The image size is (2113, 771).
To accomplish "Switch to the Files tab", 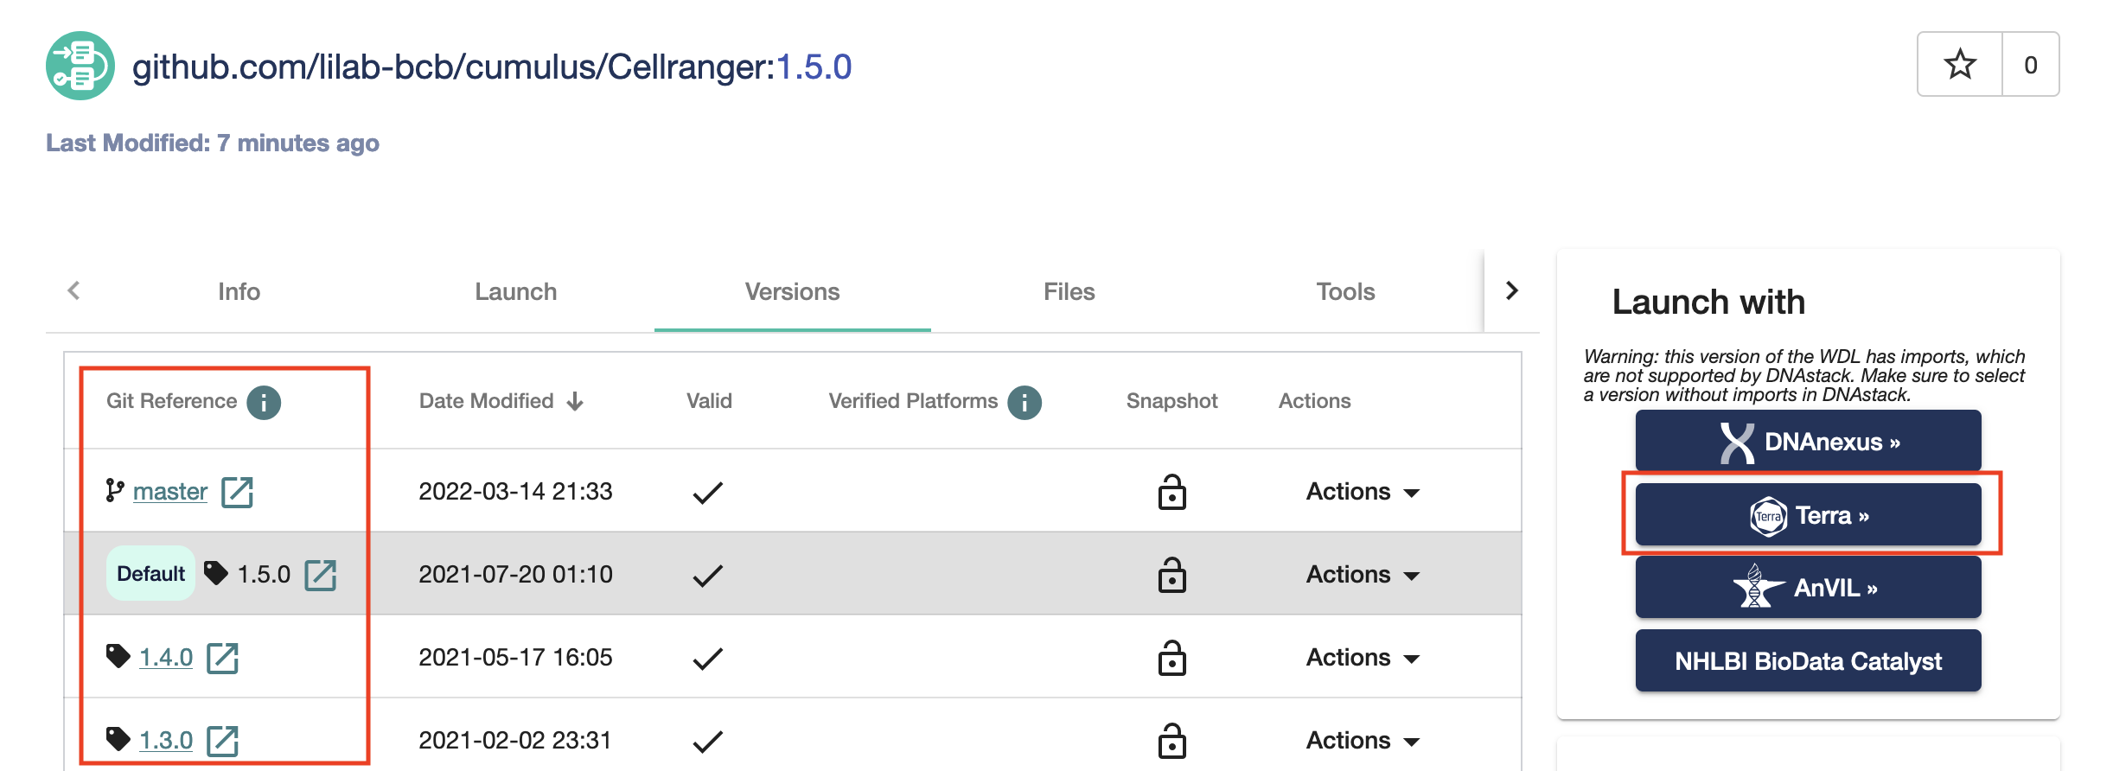I will click(1069, 291).
